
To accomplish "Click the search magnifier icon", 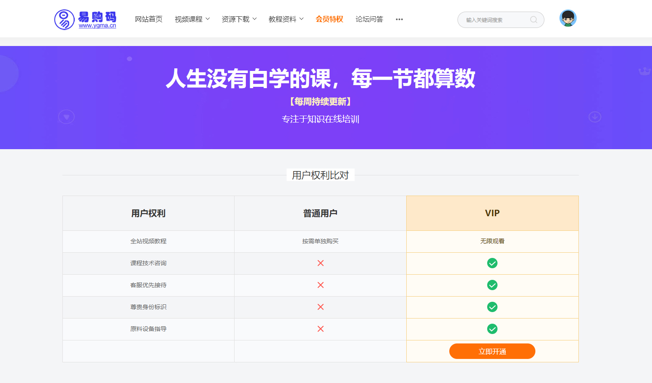I will [x=534, y=20].
